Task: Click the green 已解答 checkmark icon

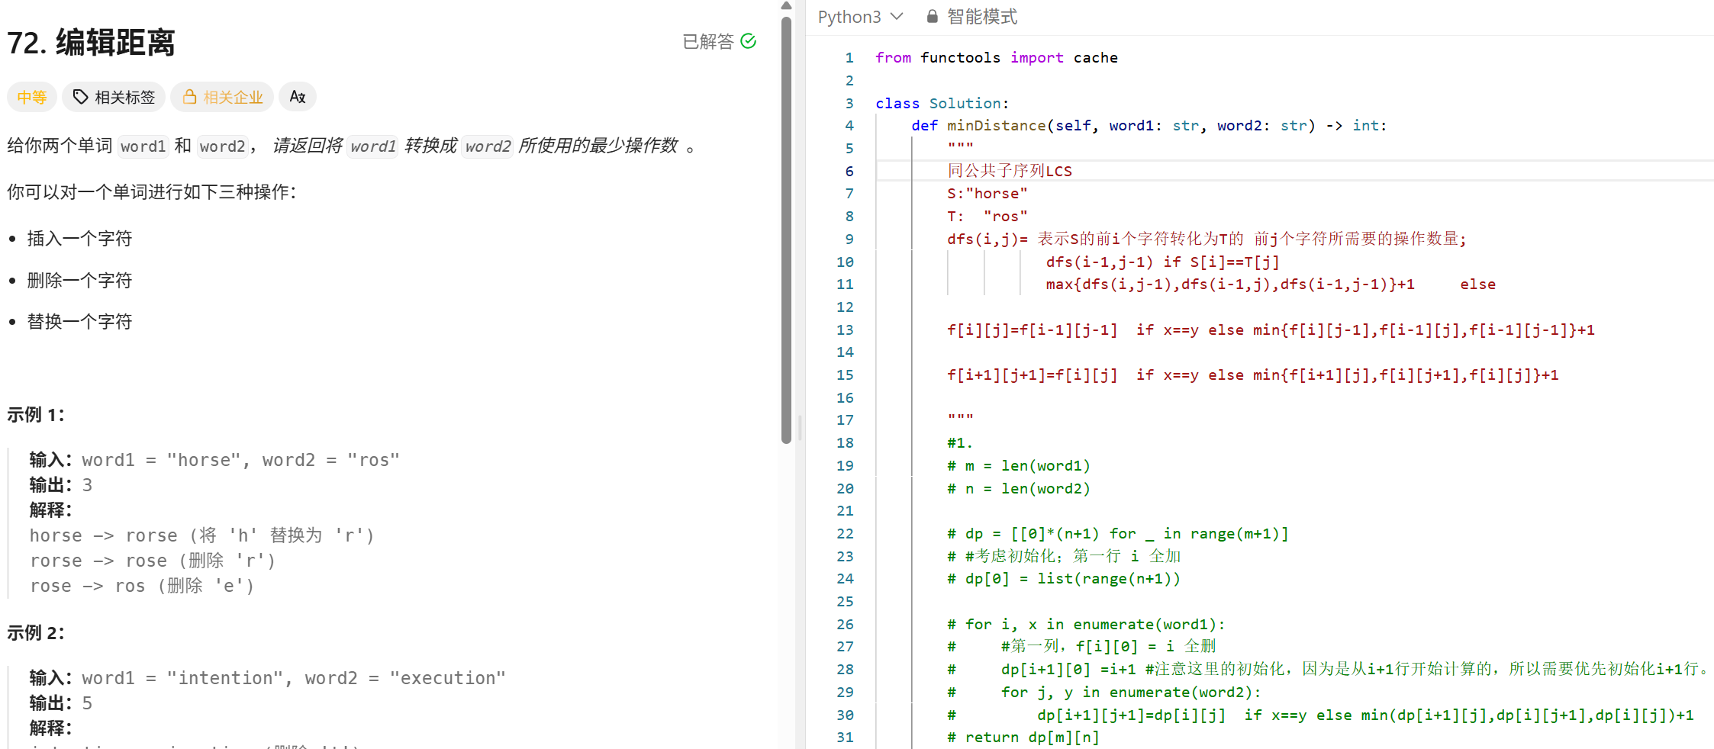Action: (x=749, y=41)
